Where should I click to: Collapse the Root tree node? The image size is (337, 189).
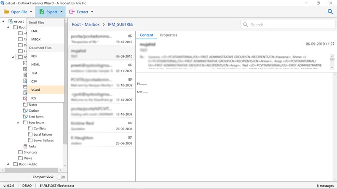(x=8, y=27)
